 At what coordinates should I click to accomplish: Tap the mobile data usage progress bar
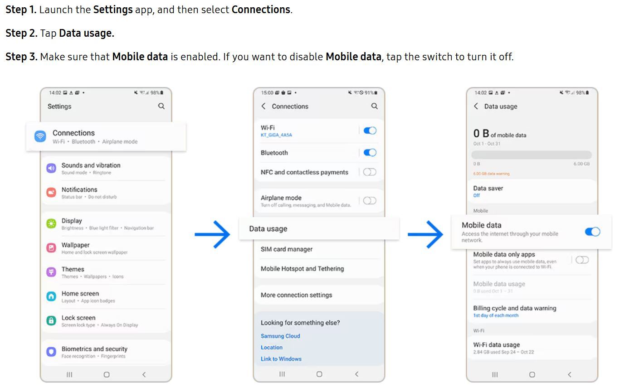point(532,155)
